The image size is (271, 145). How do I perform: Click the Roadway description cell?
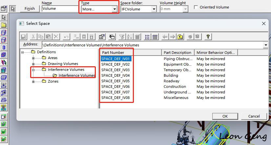tap(172, 81)
